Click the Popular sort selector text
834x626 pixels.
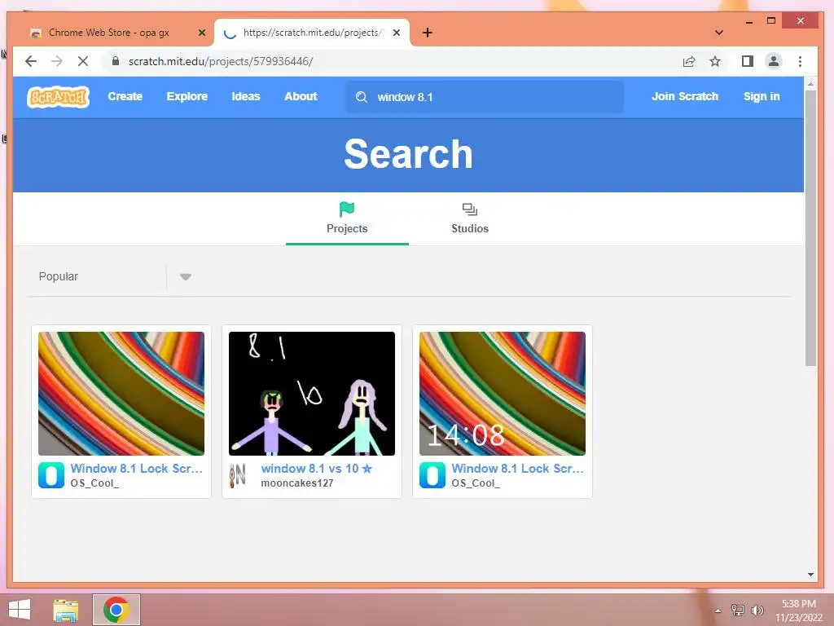coord(59,276)
